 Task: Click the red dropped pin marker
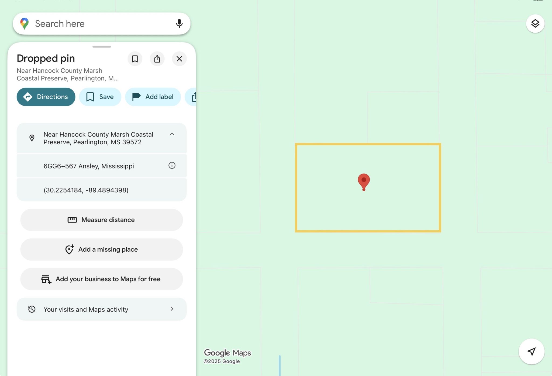click(364, 181)
